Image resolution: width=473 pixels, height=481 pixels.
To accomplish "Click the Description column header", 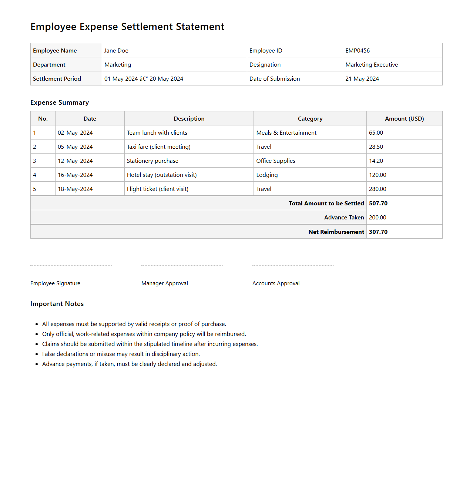I will [189, 119].
